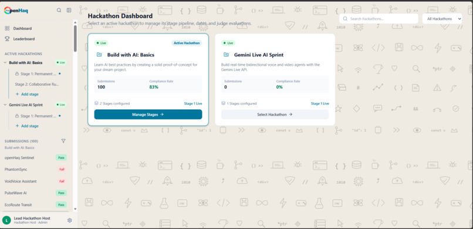Click plus icon of Add stage under Gemini Live

click(x=17, y=126)
